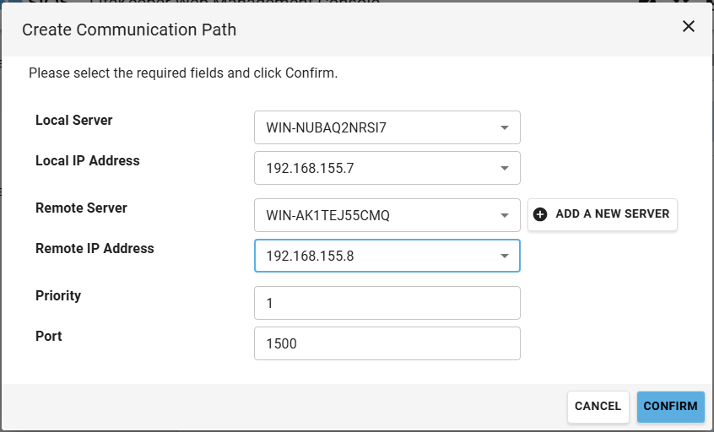Click Add a New Server button
This screenshot has width=714, height=432.
[603, 214]
